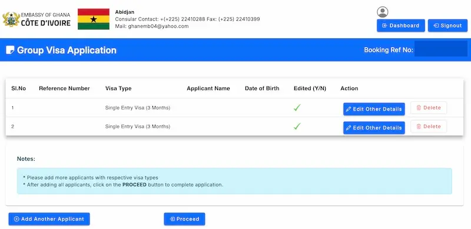Click the green edited checkmark in row 1
This screenshot has height=229, width=471.
click(297, 108)
